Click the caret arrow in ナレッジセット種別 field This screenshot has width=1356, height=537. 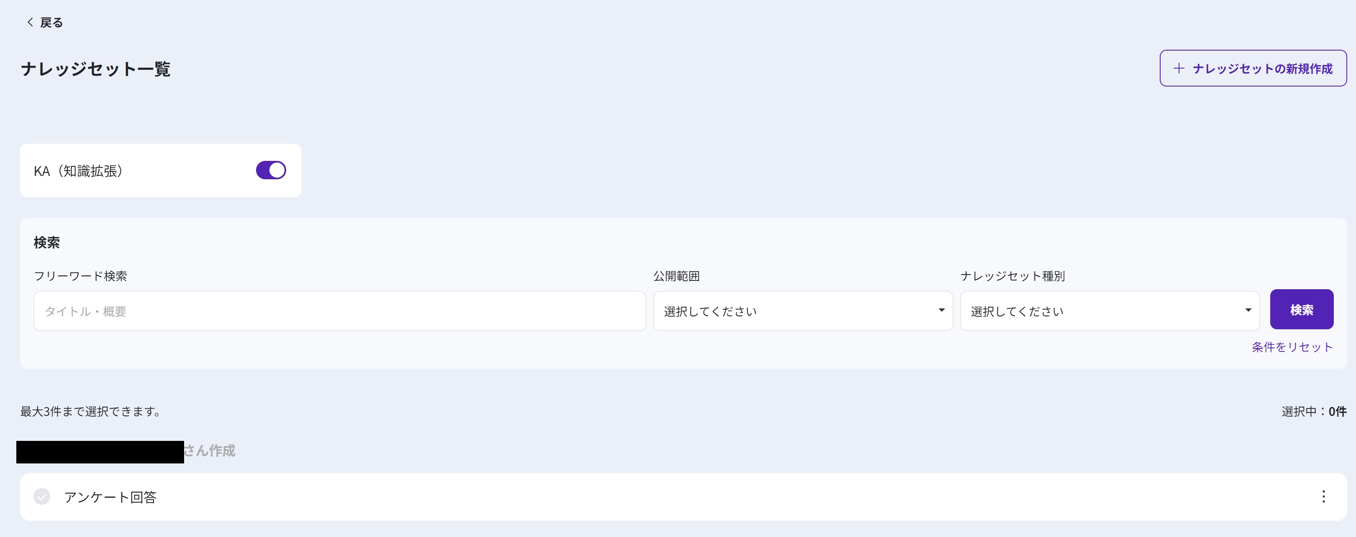coord(1248,310)
